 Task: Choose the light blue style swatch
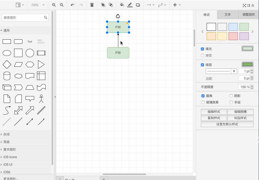pyautogui.click(x=233, y=27)
